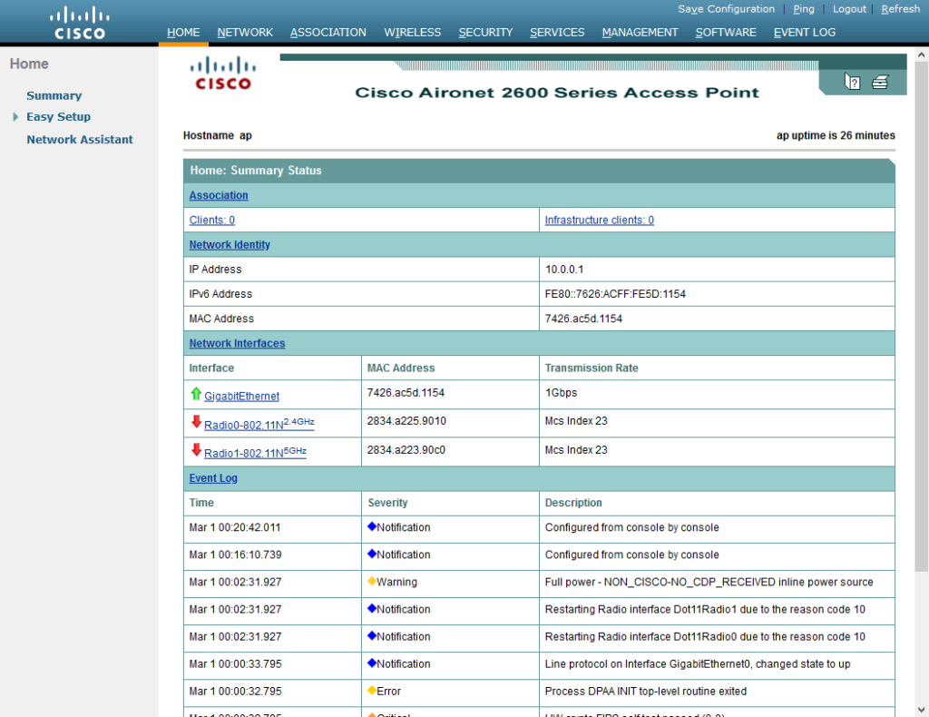The height and width of the screenshot is (717, 929).
Task: Open the GigabitEthernet interface link
Action: pos(241,396)
